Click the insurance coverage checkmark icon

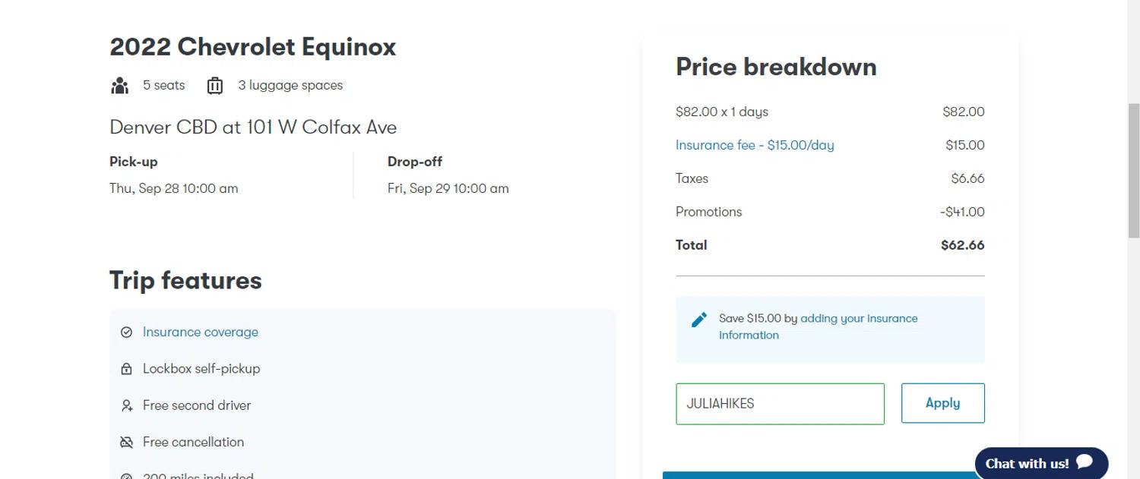tap(127, 332)
